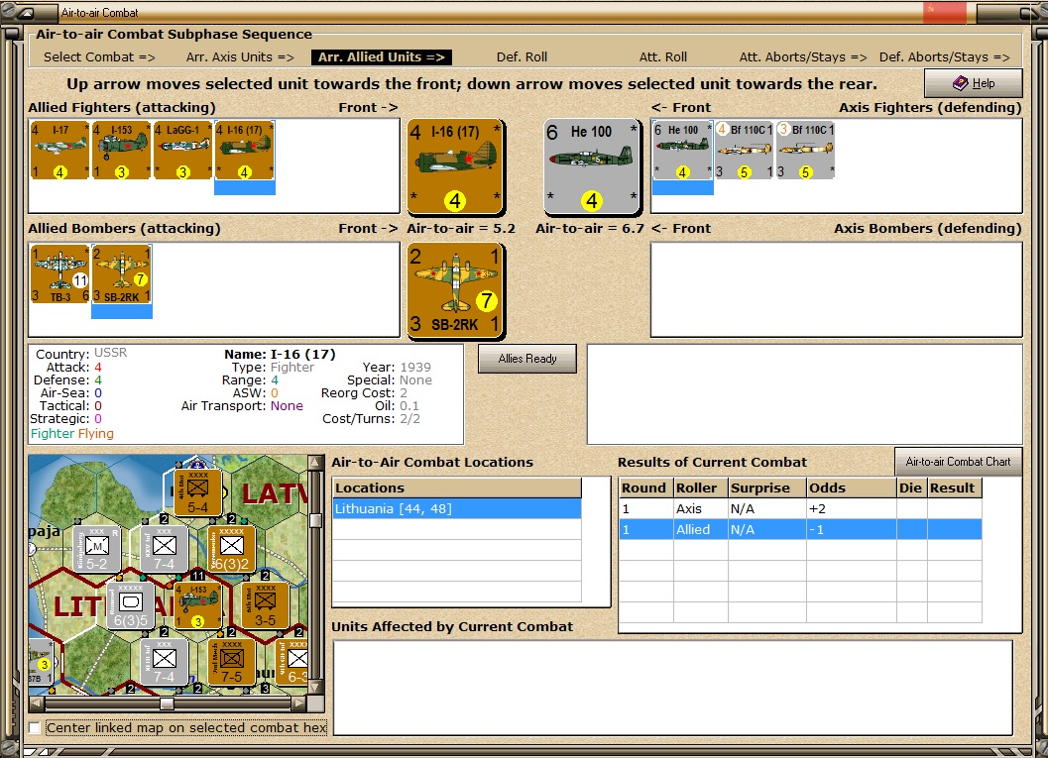Viewport: 1048px width, 758px height.
Task: Click the Round column header
Action: click(x=645, y=488)
